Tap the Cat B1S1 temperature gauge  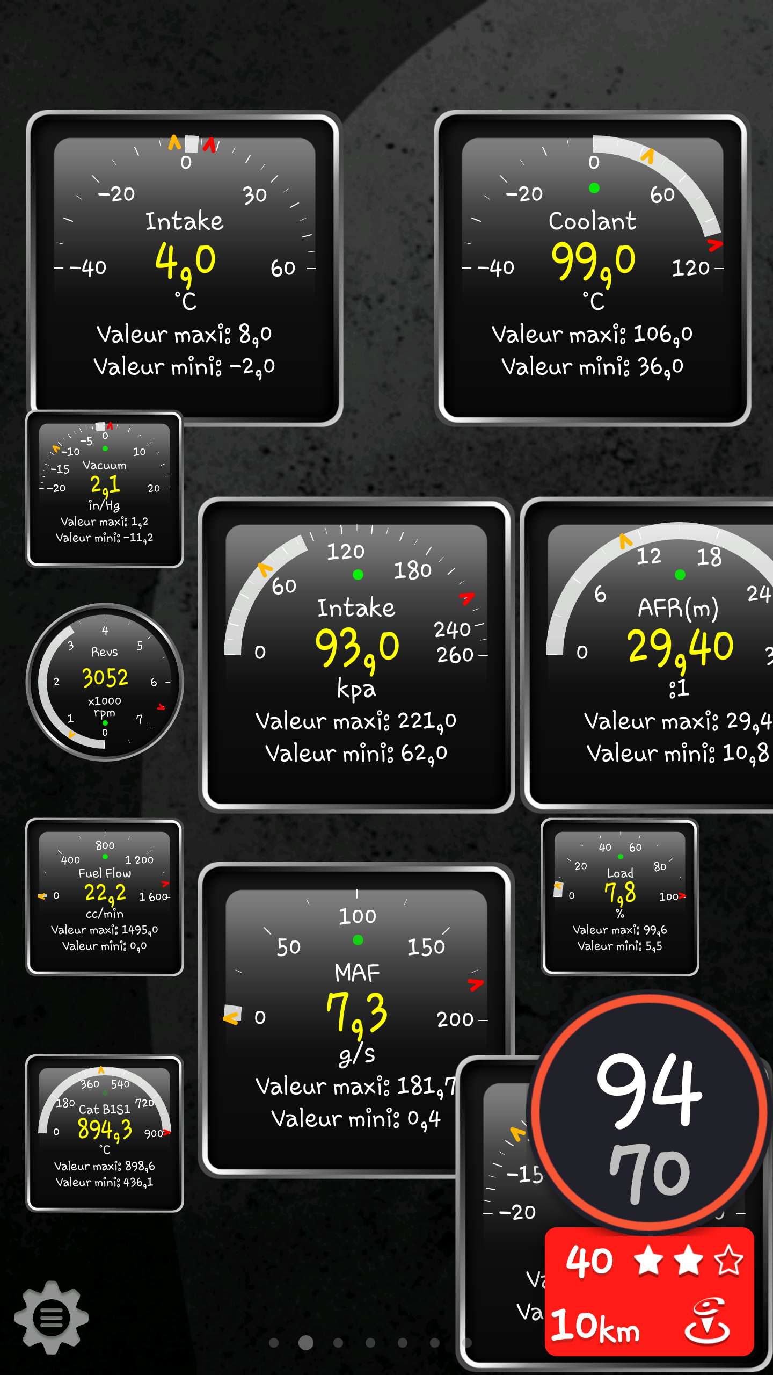[x=105, y=1133]
